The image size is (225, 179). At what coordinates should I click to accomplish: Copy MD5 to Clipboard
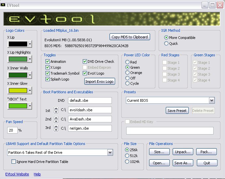click(130, 37)
